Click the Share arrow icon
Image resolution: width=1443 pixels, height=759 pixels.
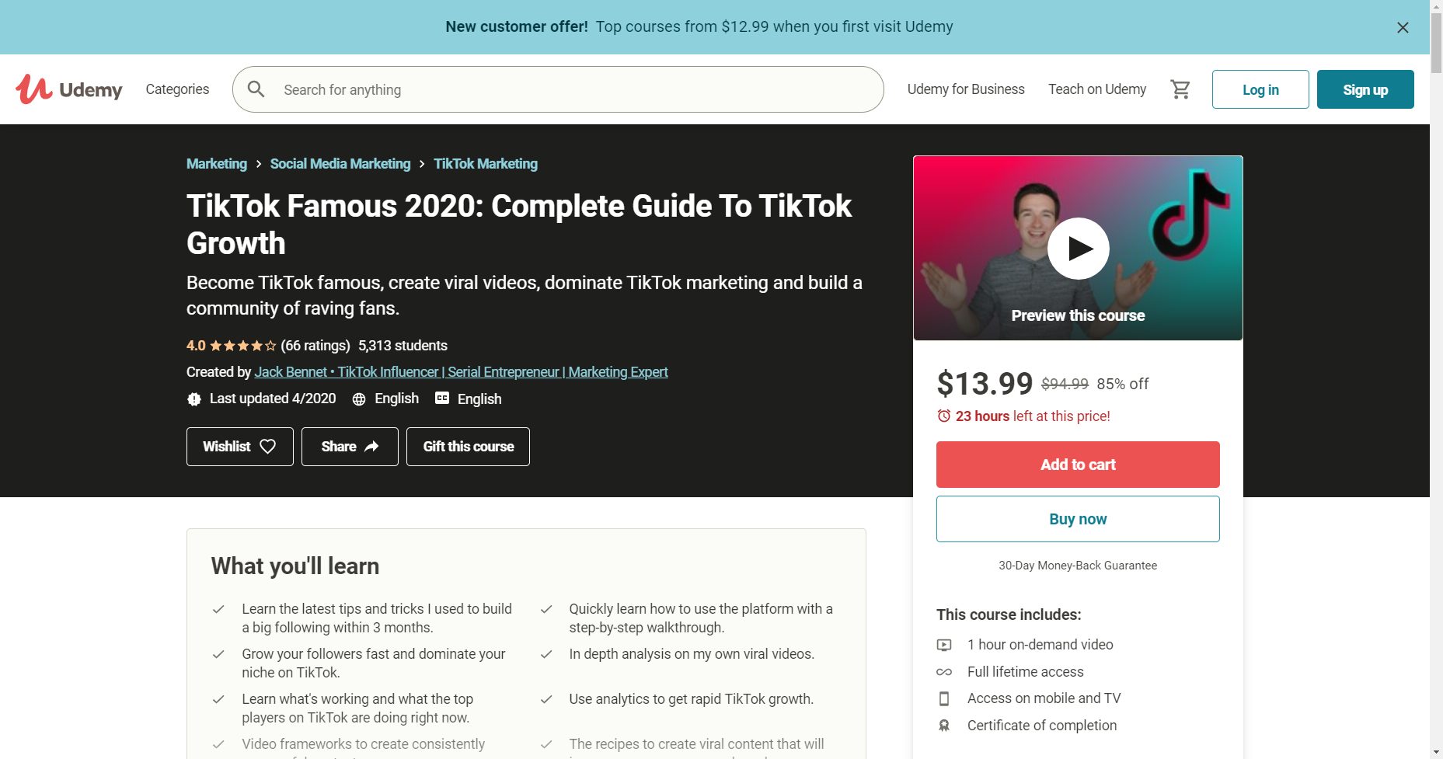click(371, 447)
